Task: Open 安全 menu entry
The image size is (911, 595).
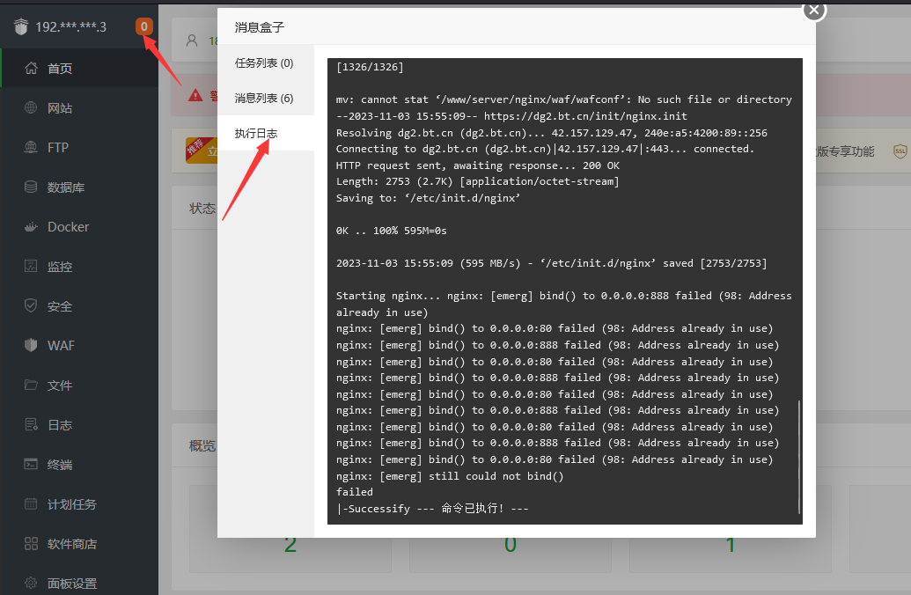Action: click(79, 305)
